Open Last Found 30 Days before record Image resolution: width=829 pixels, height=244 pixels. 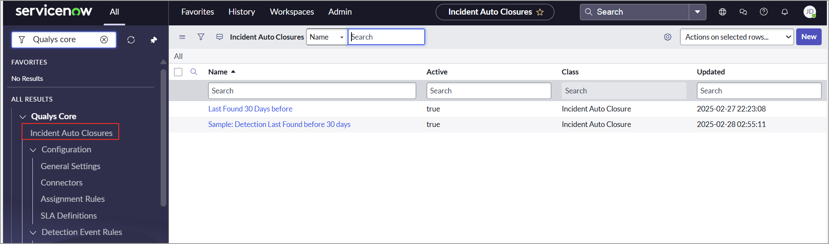[250, 109]
